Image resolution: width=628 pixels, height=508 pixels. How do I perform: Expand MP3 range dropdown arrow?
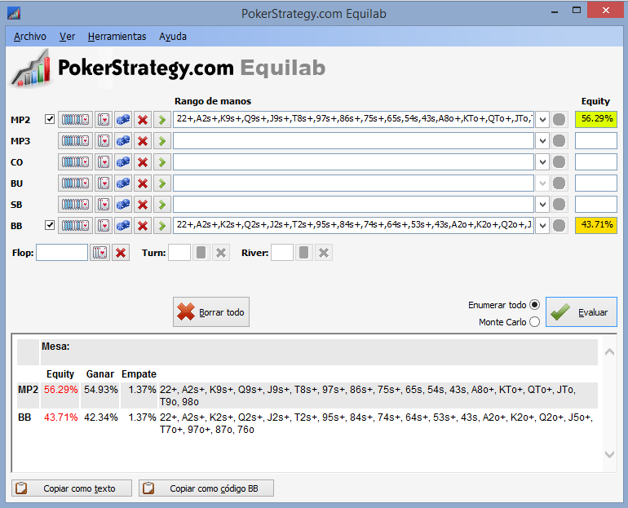542,140
